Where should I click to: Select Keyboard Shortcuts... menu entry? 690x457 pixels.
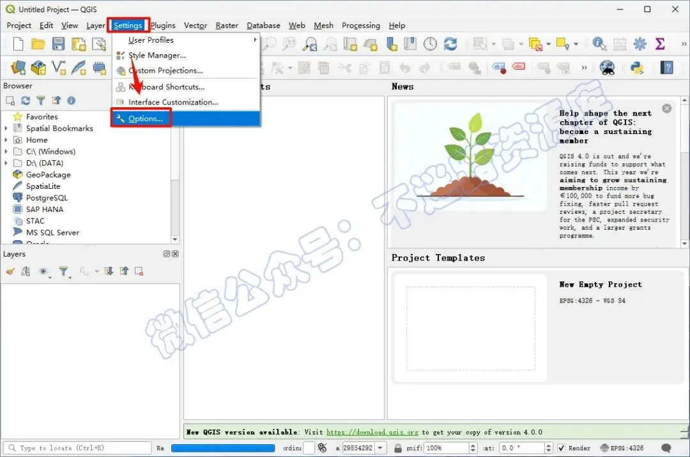[x=186, y=87]
